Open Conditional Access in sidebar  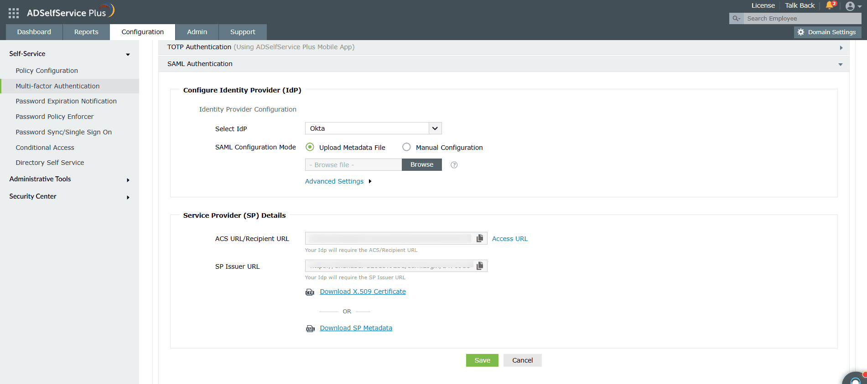(45, 148)
